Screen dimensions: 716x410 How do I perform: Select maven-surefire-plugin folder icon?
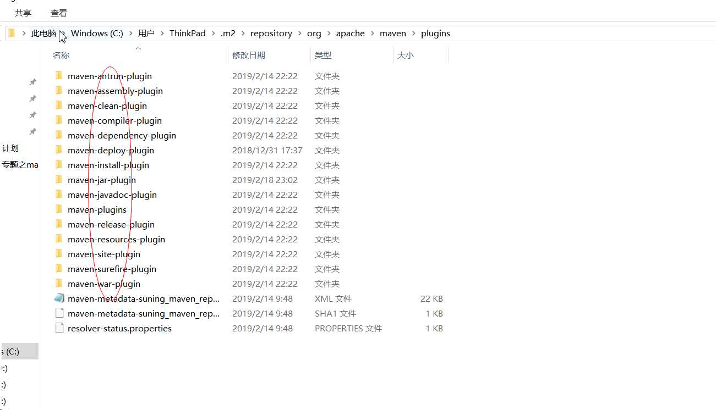tap(59, 269)
